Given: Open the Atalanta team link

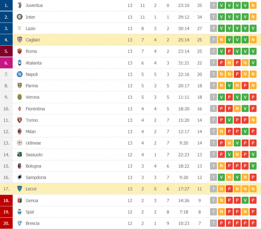Looking at the screenshot, I should (33, 63).
